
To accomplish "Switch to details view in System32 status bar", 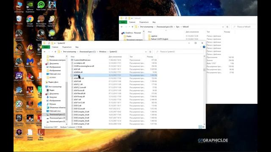I will 200,127.
